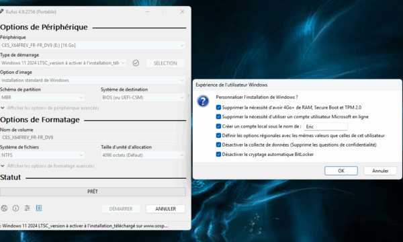The height and width of the screenshot is (242, 403).
Task: Click the Rufus title bar app icon
Action: [1, 11]
